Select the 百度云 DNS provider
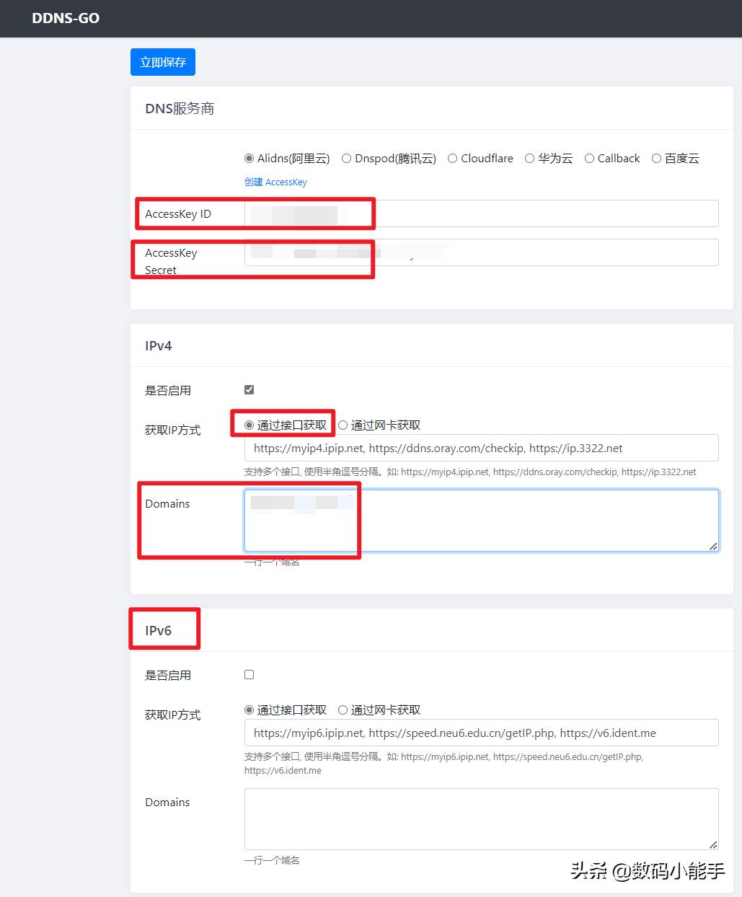 656,158
